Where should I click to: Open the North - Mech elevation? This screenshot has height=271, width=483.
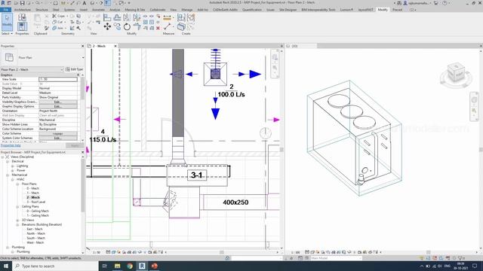(x=35, y=233)
